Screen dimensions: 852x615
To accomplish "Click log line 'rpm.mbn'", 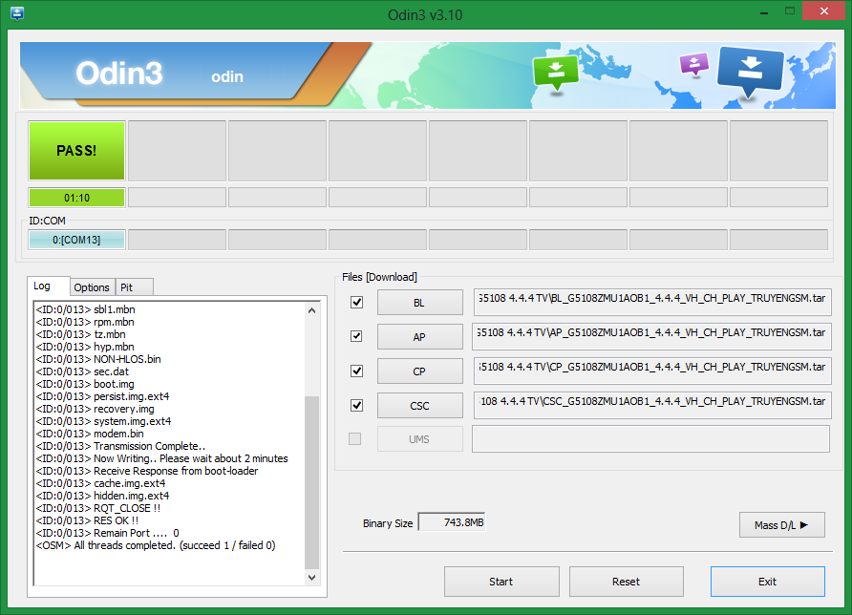I will pos(85,322).
